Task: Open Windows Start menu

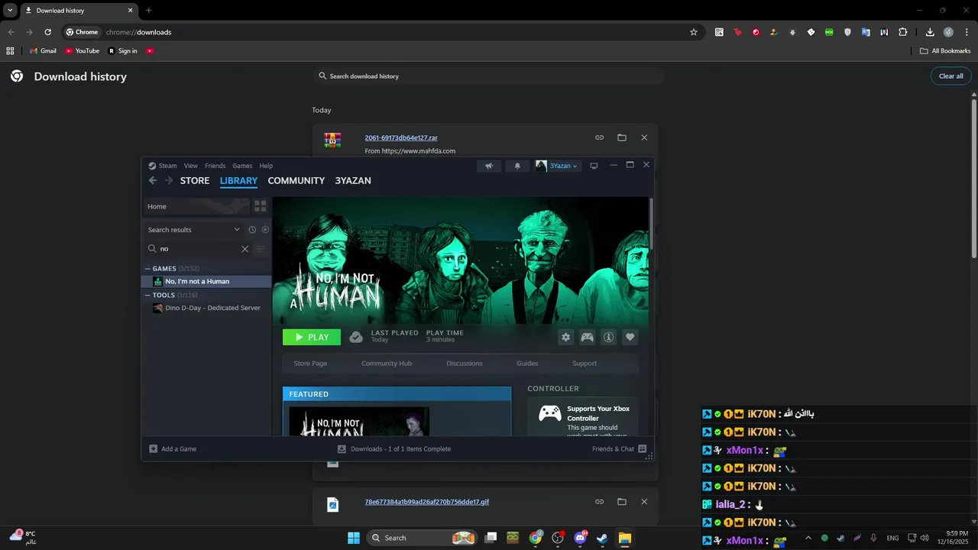Action: pyautogui.click(x=354, y=538)
